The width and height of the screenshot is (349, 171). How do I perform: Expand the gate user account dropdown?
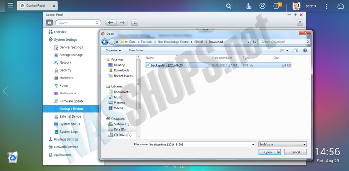(x=311, y=6)
